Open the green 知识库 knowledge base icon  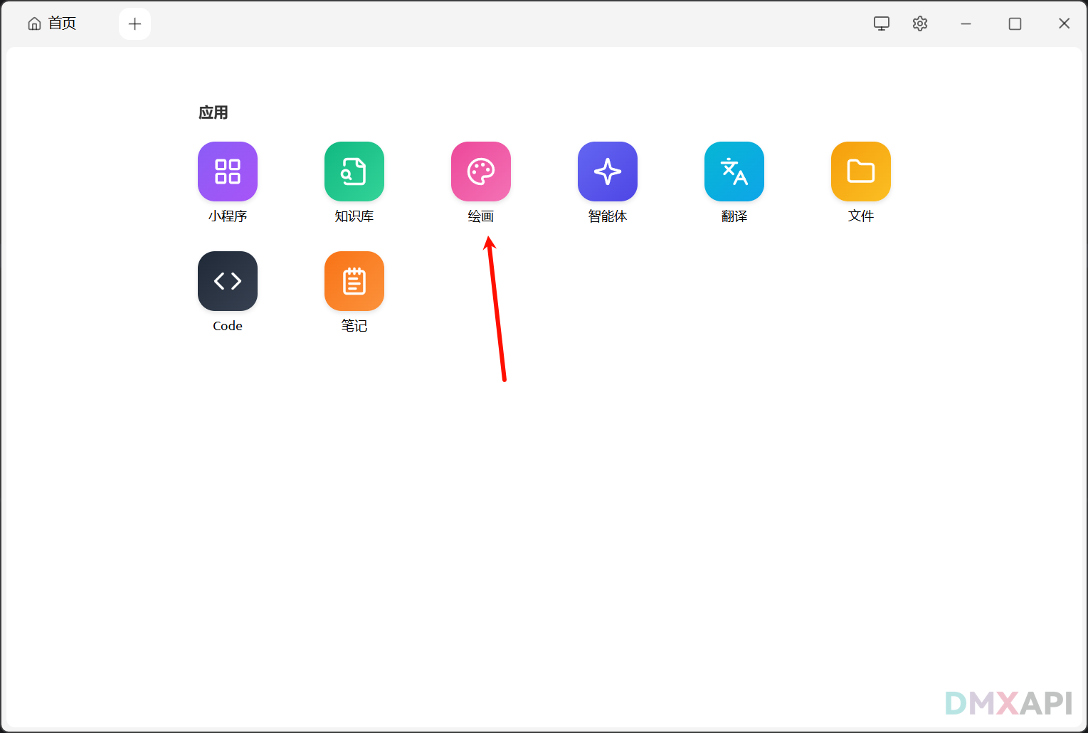tap(354, 172)
